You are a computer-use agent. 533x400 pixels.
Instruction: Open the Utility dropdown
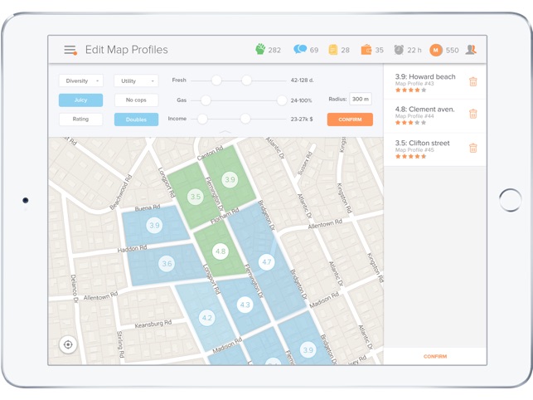pos(136,80)
